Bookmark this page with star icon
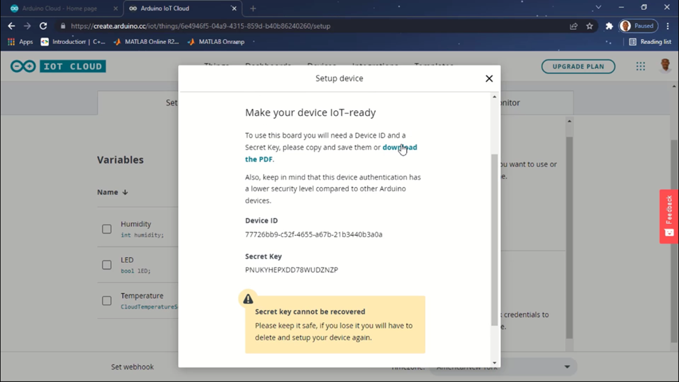The width and height of the screenshot is (679, 382). tap(590, 26)
